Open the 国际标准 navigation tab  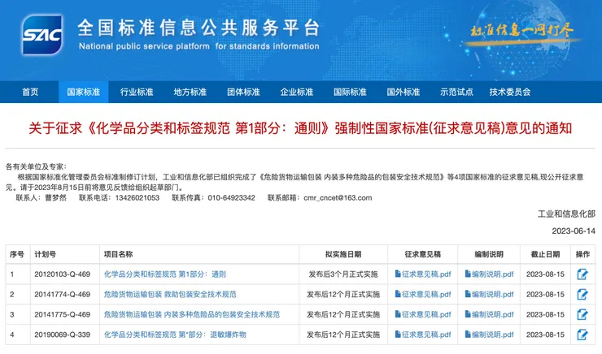tap(350, 92)
